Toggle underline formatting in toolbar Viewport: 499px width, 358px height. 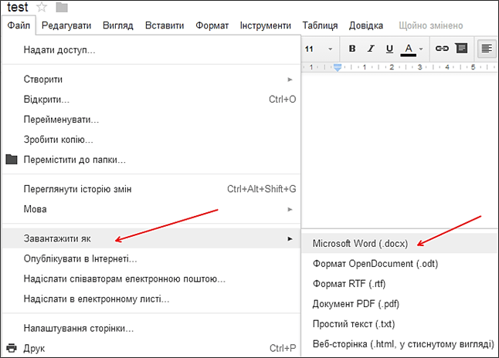click(389, 49)
